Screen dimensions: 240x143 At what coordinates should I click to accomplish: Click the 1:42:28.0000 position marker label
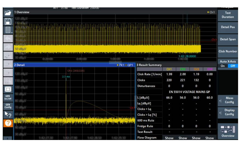(187, 56)
